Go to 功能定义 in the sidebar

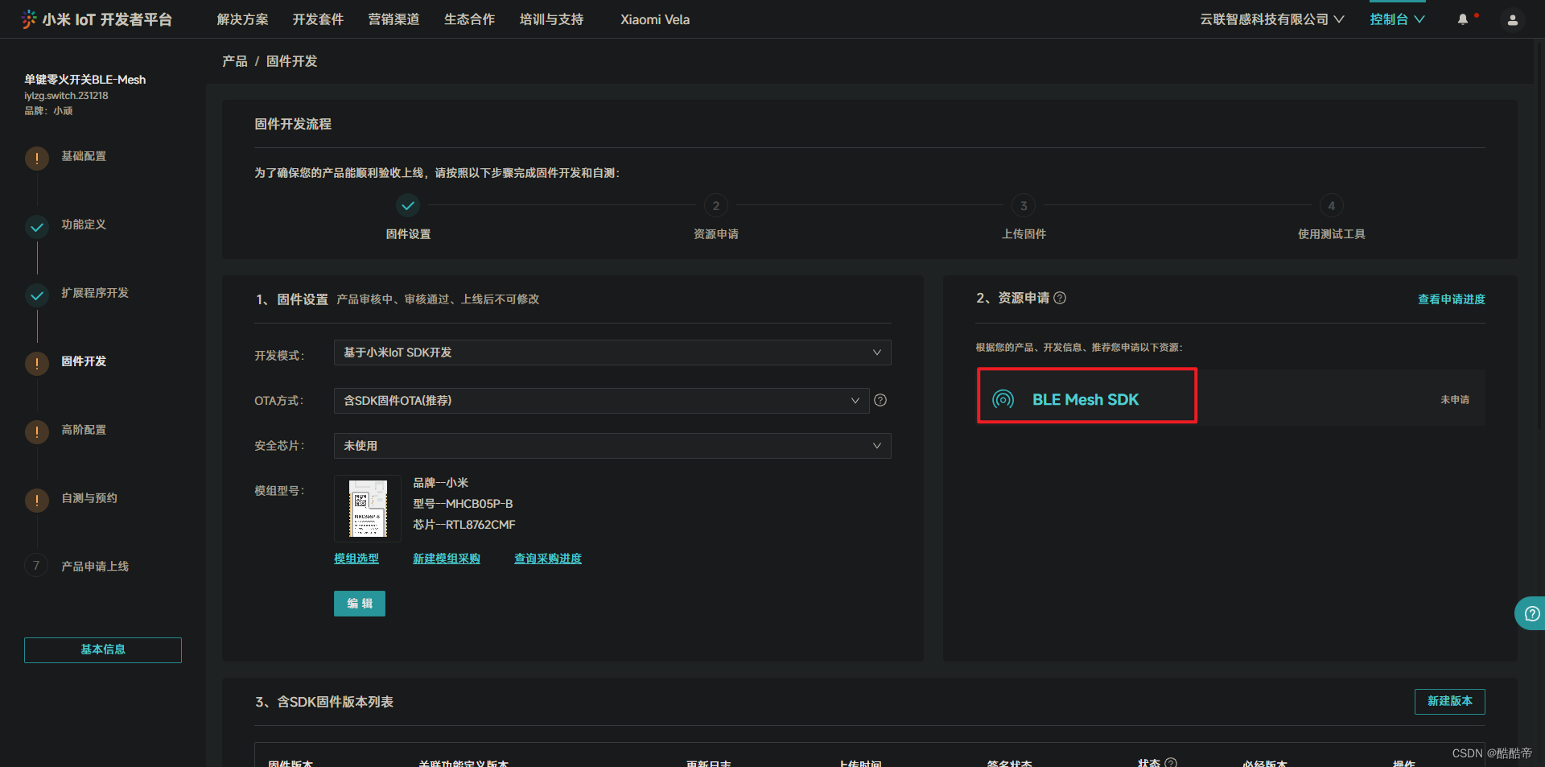(84, 225)
